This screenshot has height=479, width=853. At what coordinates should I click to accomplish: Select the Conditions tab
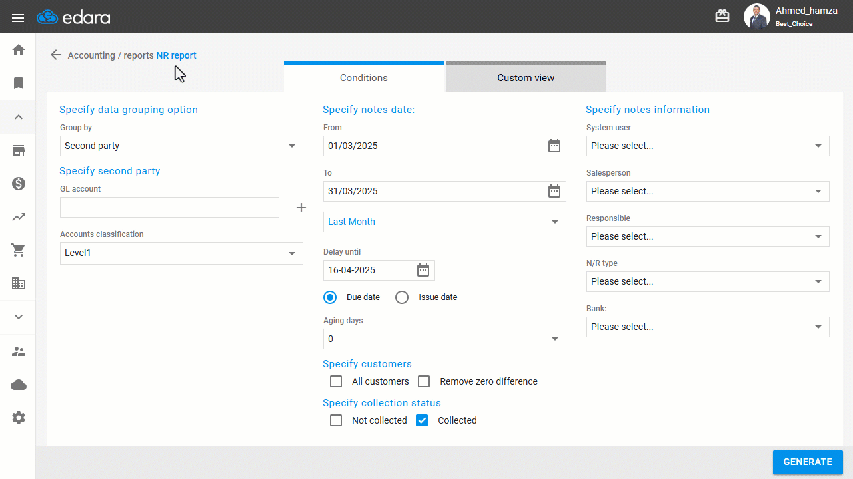pos(364,77)
